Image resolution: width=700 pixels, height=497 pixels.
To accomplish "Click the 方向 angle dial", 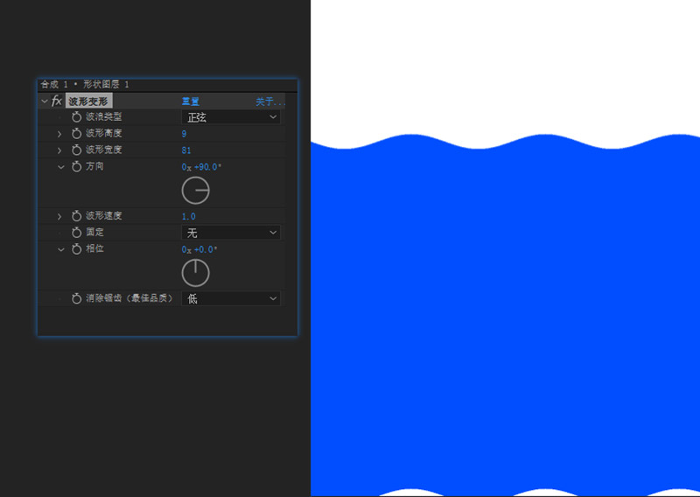I will [x=195, y=190].
